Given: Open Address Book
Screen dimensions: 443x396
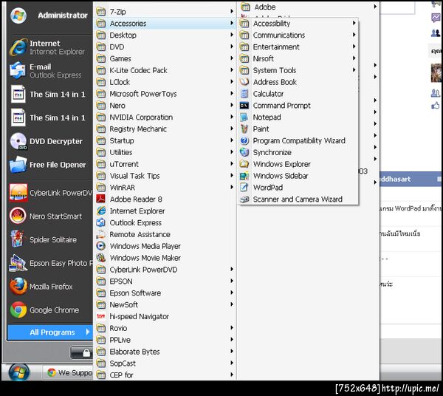Looking at the screenshot, I should [x=298, y=82].
